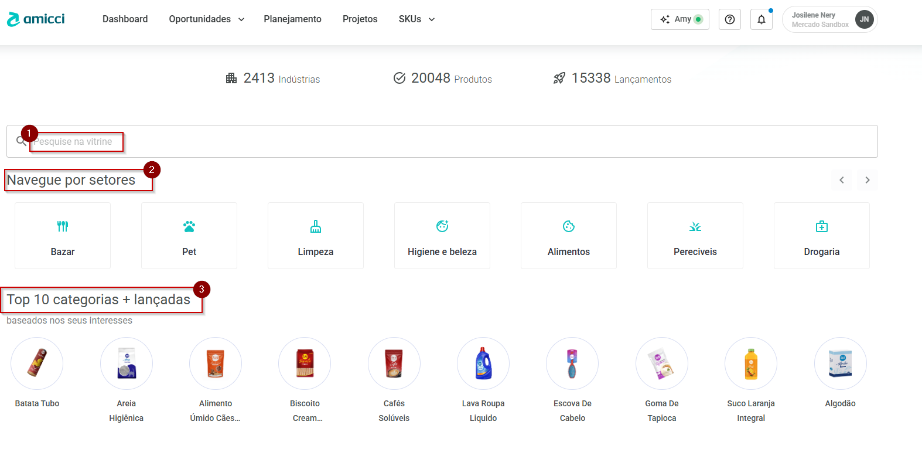Choose the Limpeza sector icon
Viewport: 922px width, 452px height.
(x=316, y=226)
